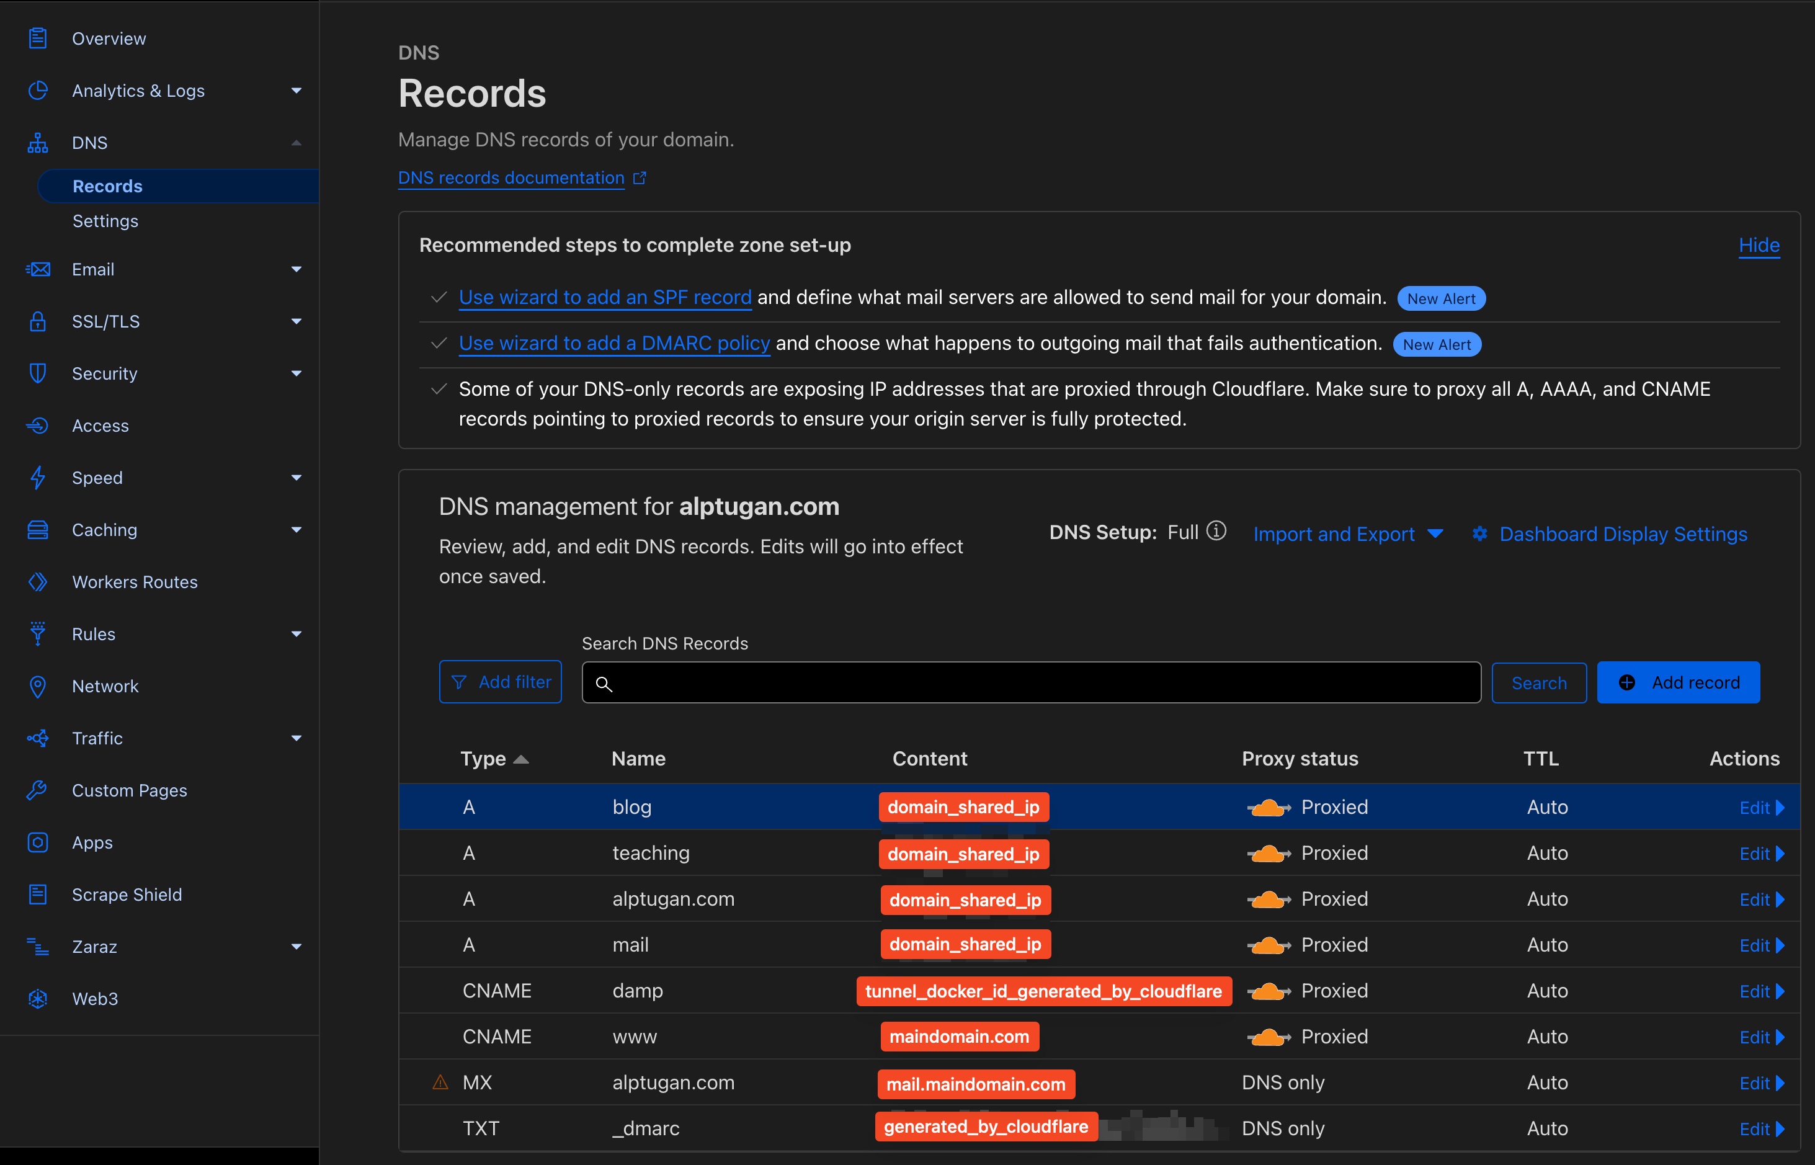Edit the blog A record
This screenshot has width=1815, height=1165.
tap(1761, 808)
